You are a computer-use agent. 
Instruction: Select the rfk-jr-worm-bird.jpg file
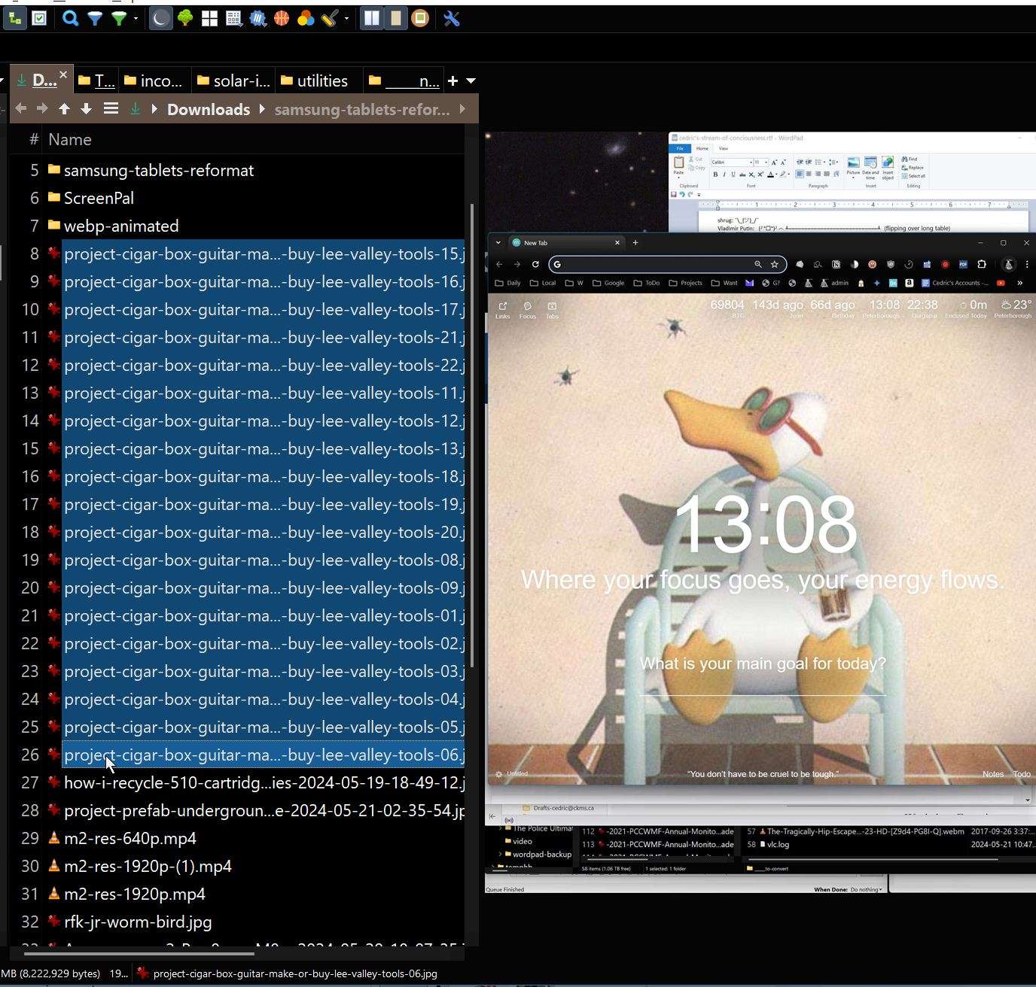point(138,922)
